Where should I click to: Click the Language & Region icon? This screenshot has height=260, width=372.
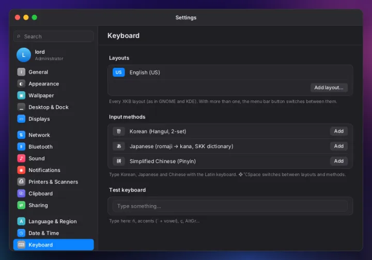(21, 221)
